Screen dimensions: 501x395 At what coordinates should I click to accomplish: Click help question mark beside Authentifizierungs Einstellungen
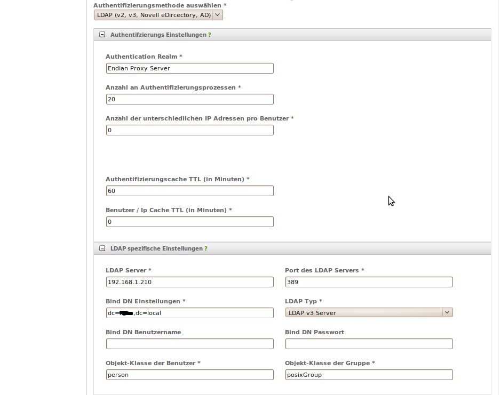click(x=210, y=35)
